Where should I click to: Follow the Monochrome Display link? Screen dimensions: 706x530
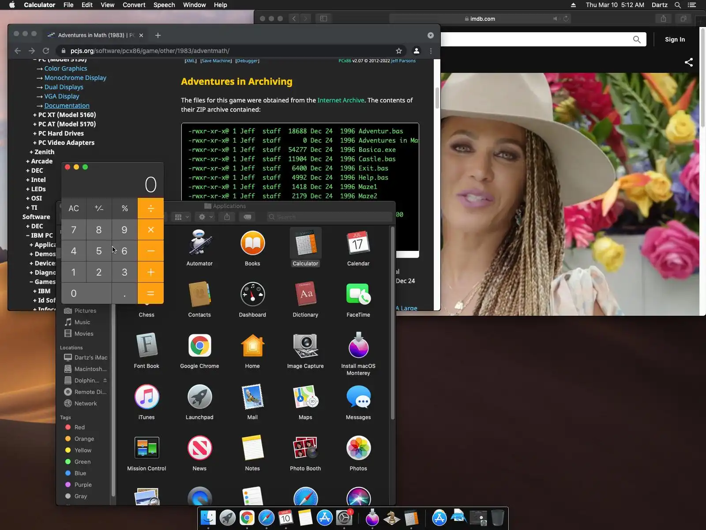point(75,78)
